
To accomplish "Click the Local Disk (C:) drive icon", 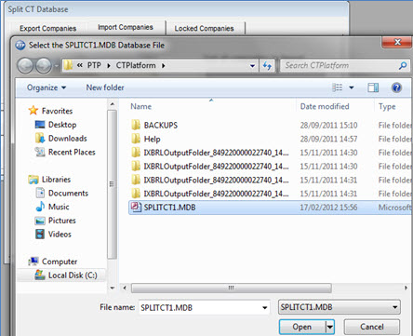I will click(40, 275).
